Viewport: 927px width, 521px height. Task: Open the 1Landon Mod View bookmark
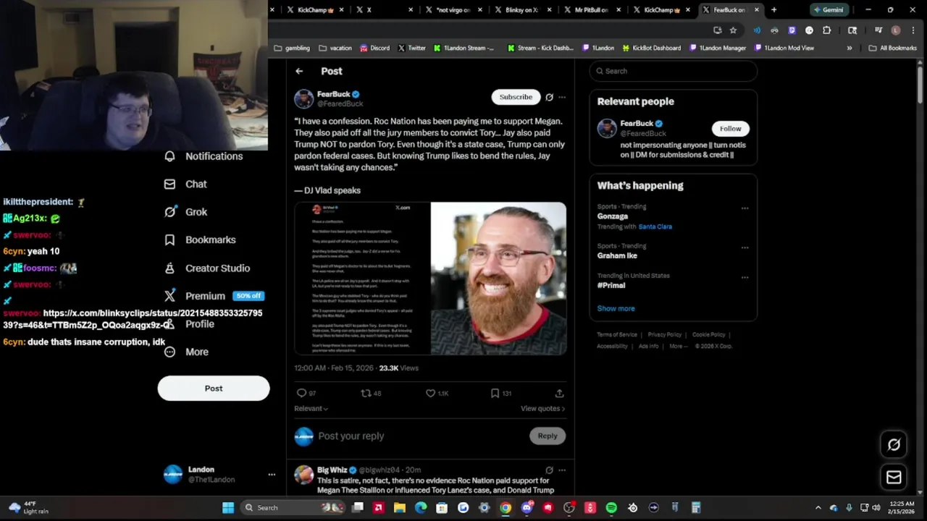coord(784,48)
